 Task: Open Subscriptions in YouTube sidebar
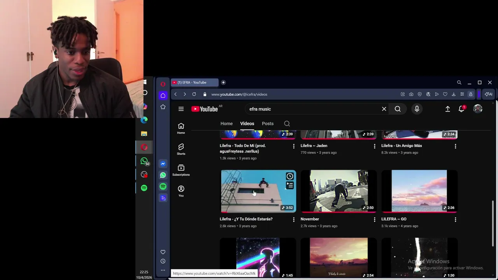pyautogui.click(x=181, y=170)
